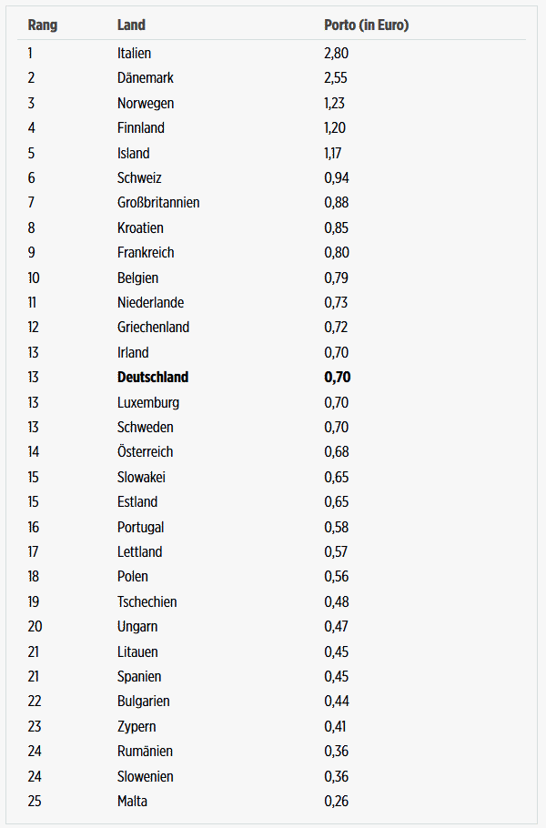
Task: Click Norwegen's price of 1,23
Action: pos(334,103)
